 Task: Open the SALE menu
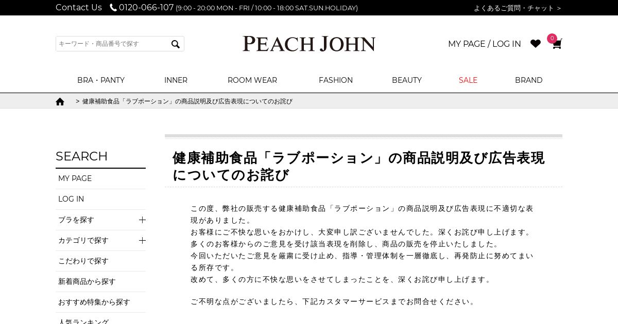pyautogui.click(x=468, y=80)
